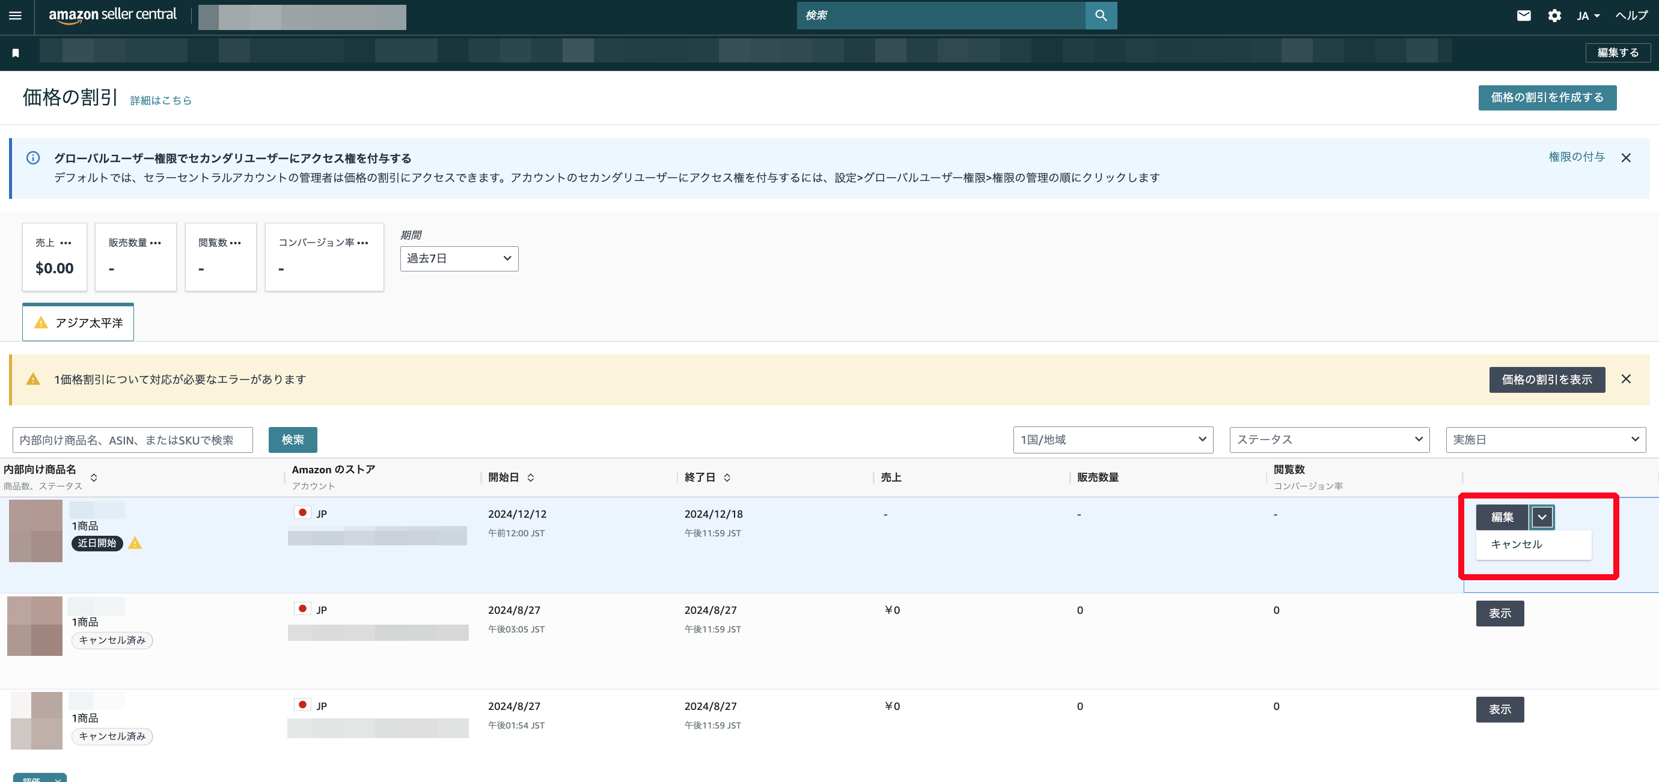Sort by 終了日 column

tap(727, 477)
